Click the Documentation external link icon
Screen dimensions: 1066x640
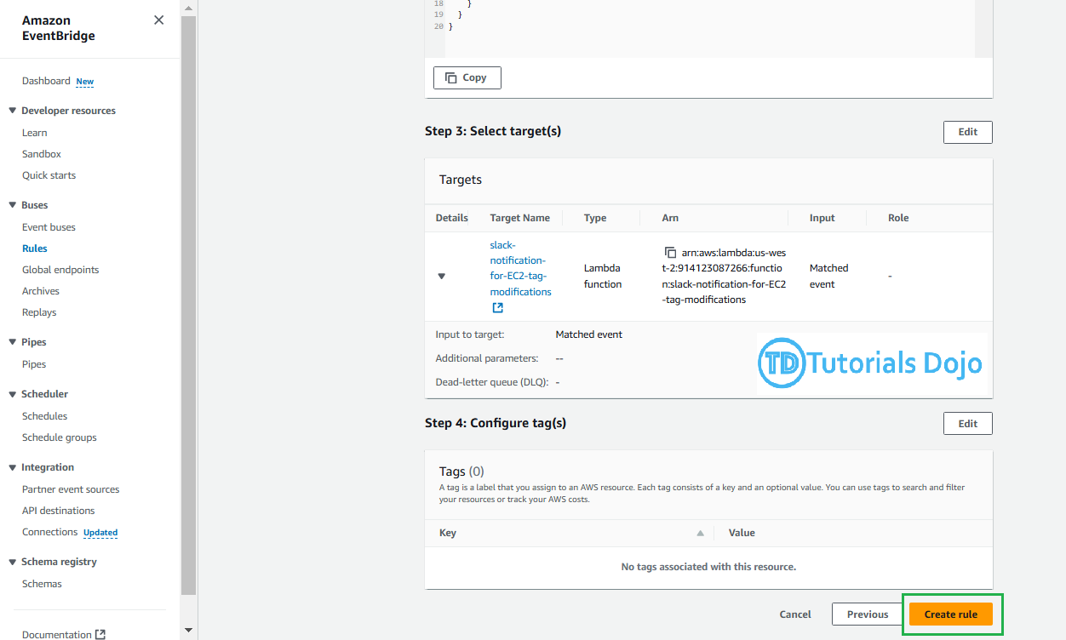[x=100, y=634]
